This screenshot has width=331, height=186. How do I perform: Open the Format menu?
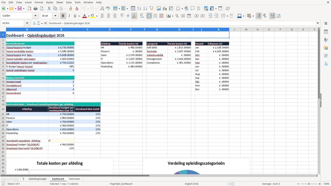click(x=39, y=2)
